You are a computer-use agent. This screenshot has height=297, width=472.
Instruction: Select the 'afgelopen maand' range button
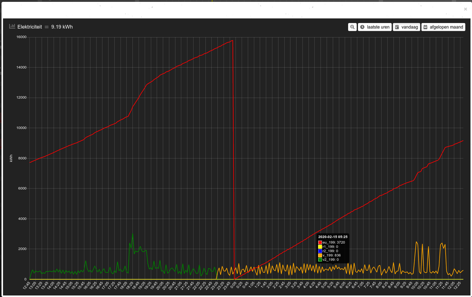tap(443, 27)
